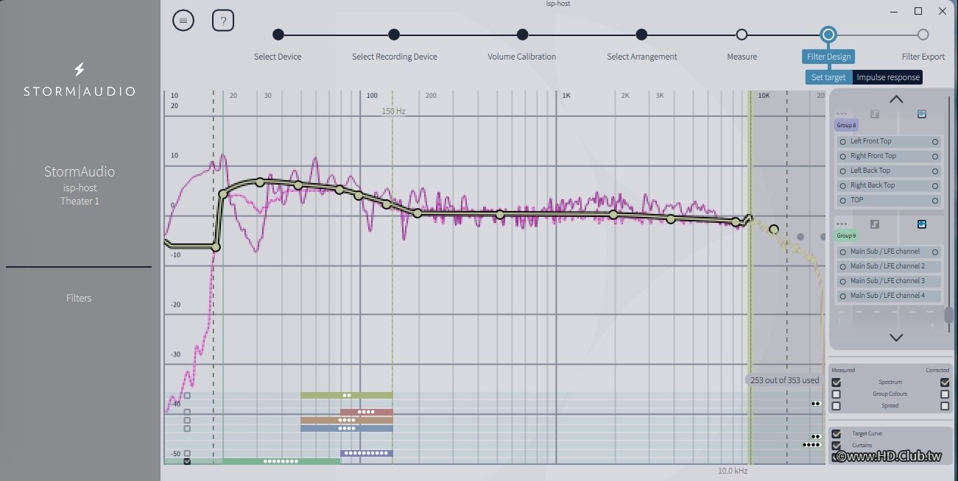The width and height of the screenshot is (958, 481).
Task: Click the StormAudio lightning logo
Action: point(80,70)
